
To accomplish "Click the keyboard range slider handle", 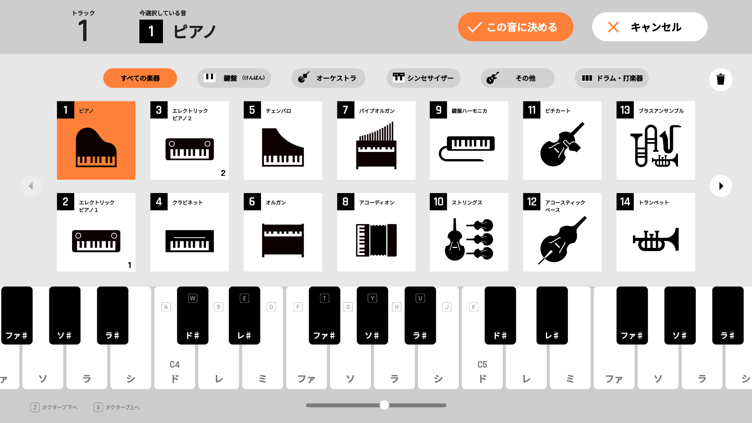I will click(x=385, y=405).
